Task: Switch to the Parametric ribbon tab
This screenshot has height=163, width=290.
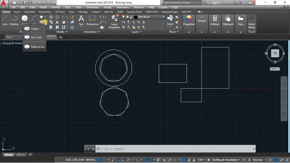Action: pyautogui.click(x=45, y=12)
